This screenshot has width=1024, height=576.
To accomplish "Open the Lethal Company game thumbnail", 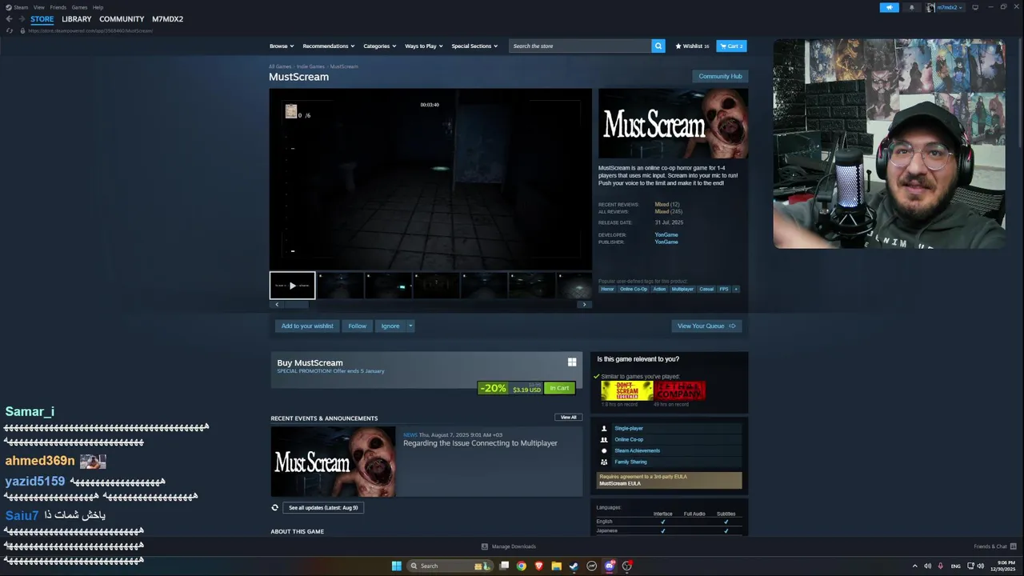I will pos(679,390).
